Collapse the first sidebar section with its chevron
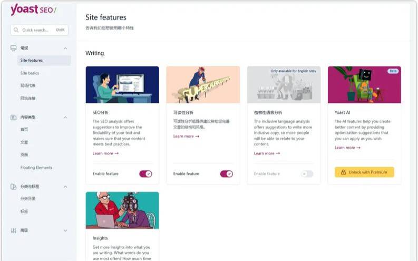Screen dimensions: 418x261 tap(65, 49)
